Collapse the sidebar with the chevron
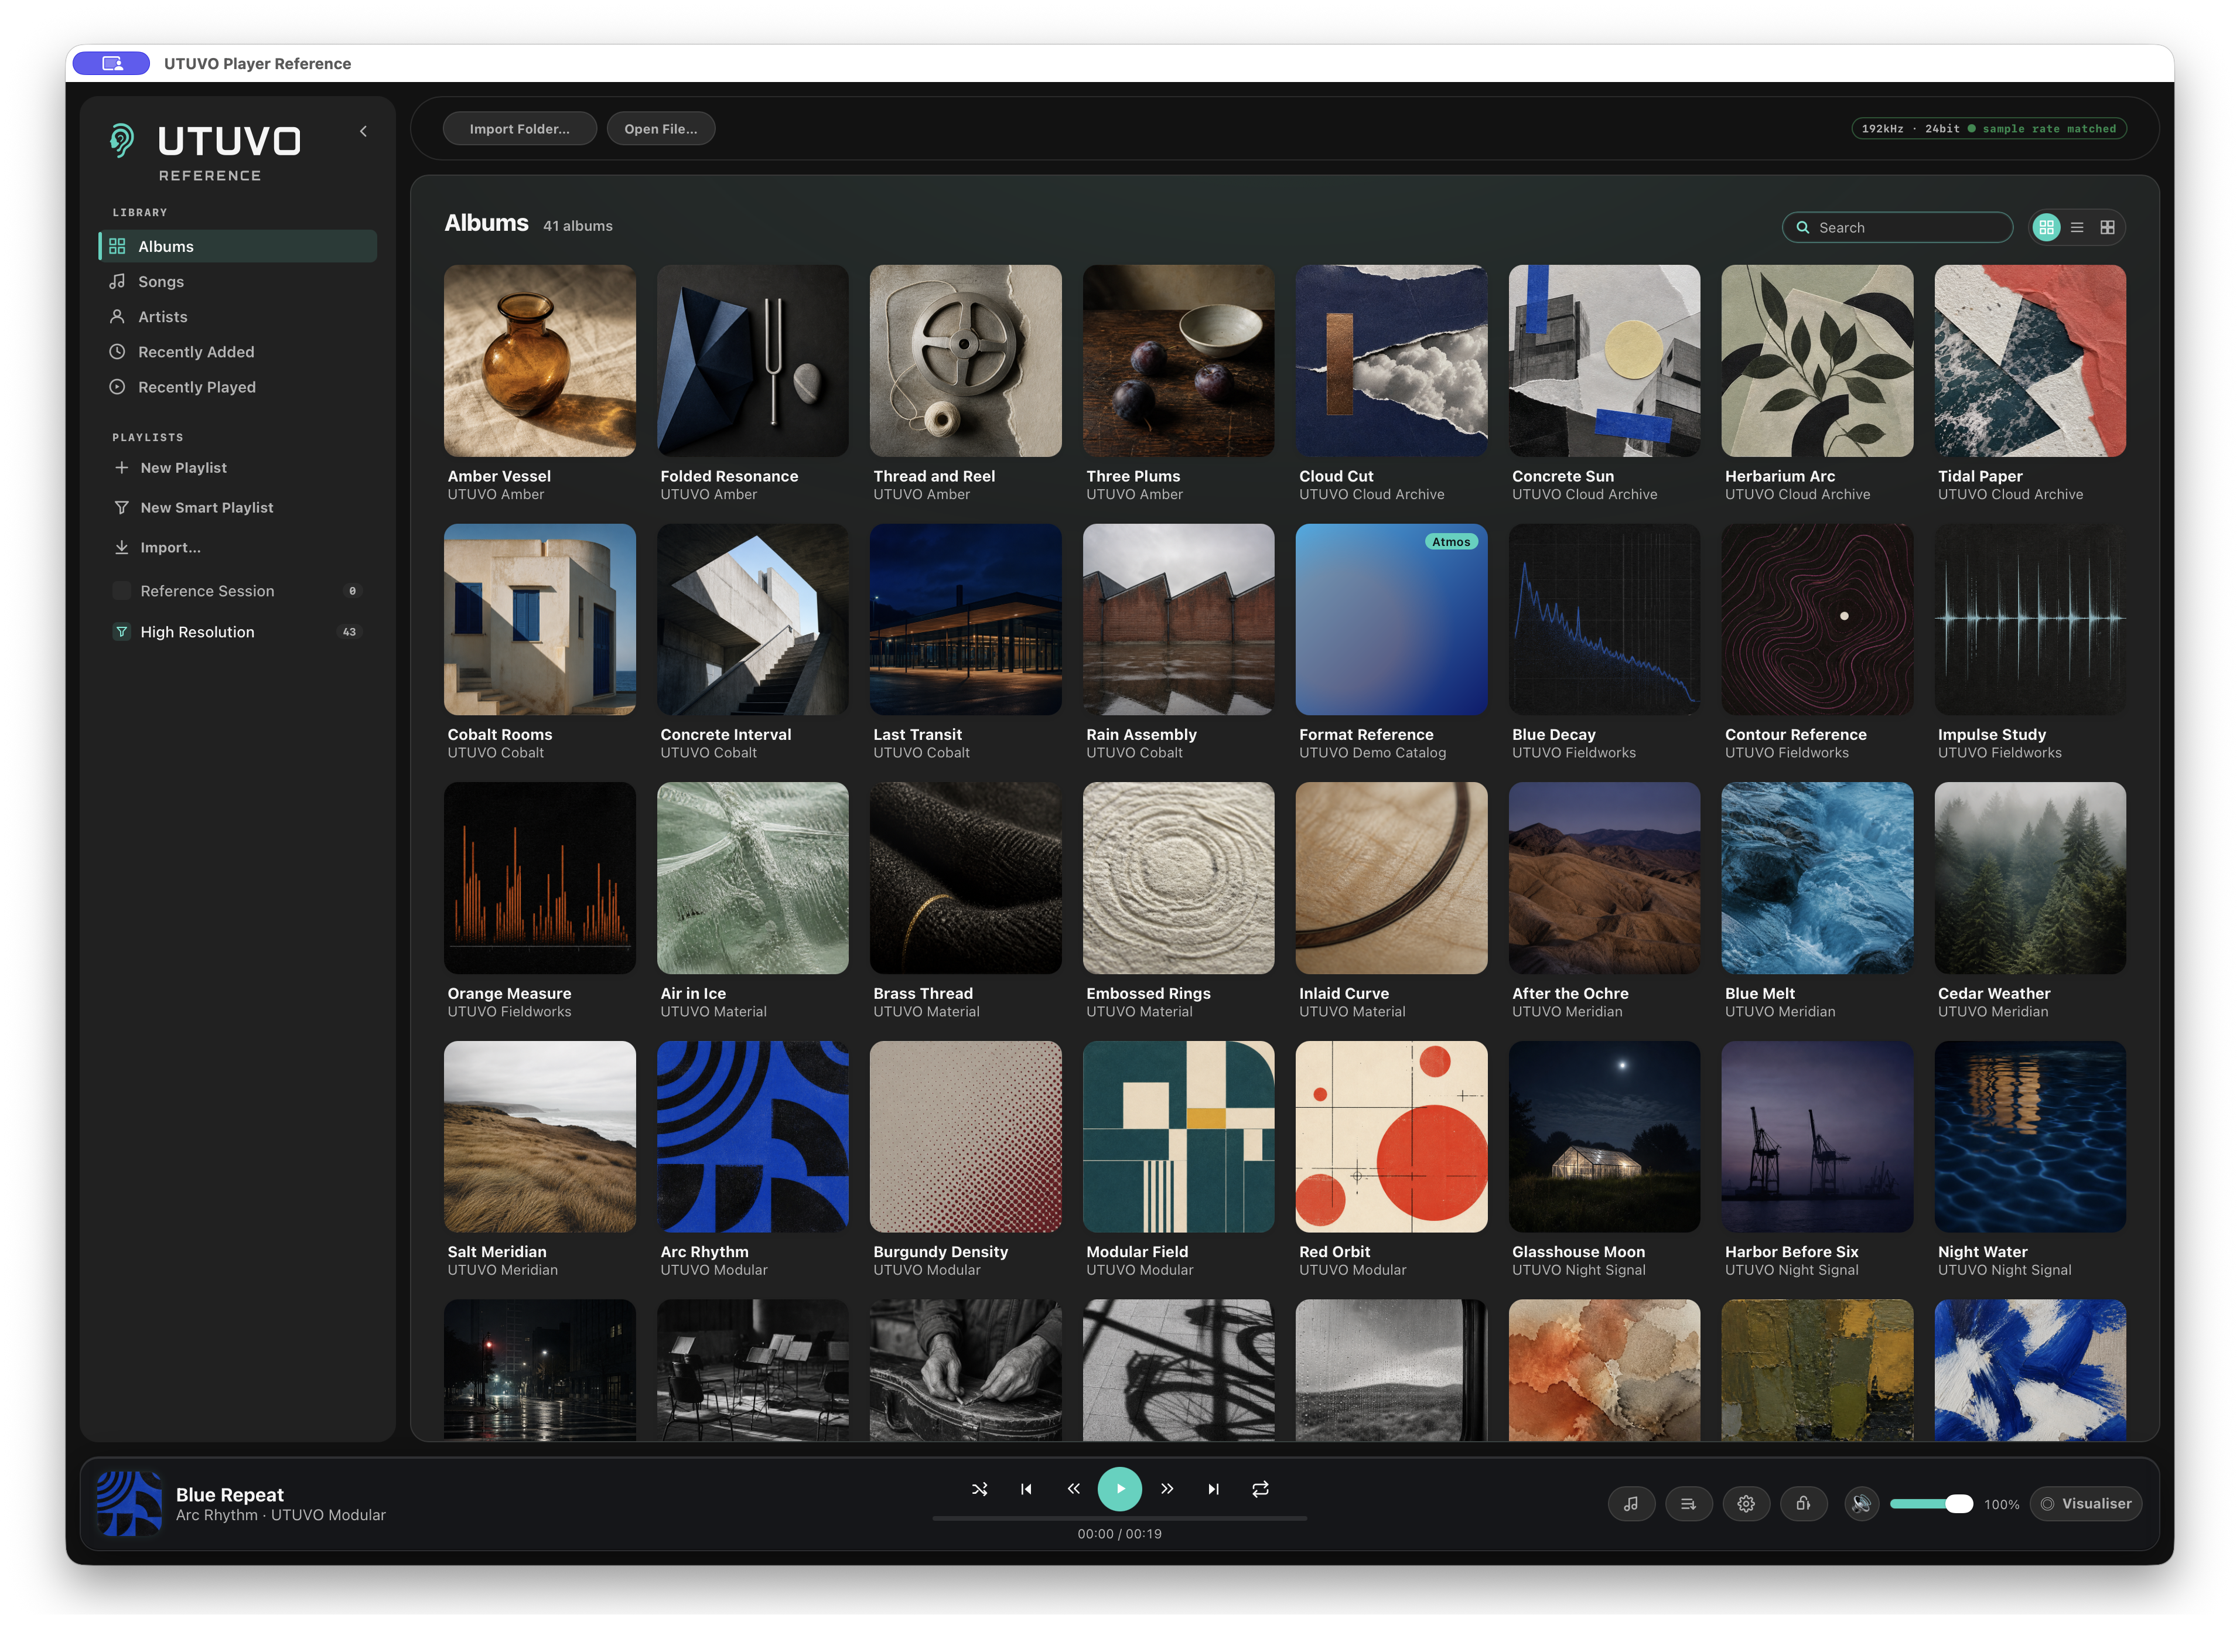This screenshot has width=2240, height=1652. click(x=363, y=131)
